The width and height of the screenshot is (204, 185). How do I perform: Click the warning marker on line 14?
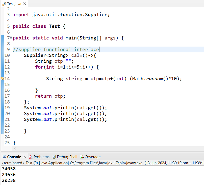coord(3,79)
